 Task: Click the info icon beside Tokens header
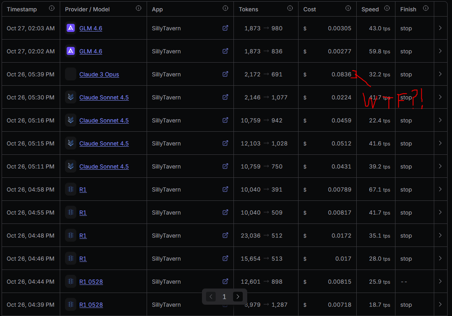click(290, 8)
